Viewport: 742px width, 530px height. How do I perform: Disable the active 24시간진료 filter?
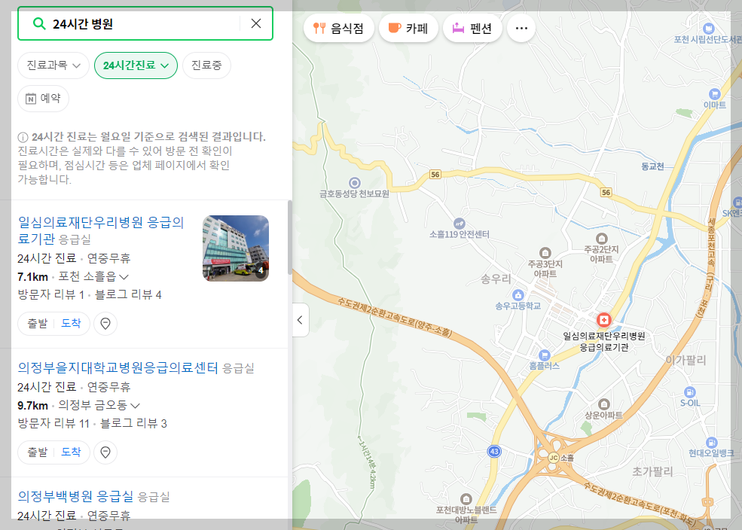(136, 65)
